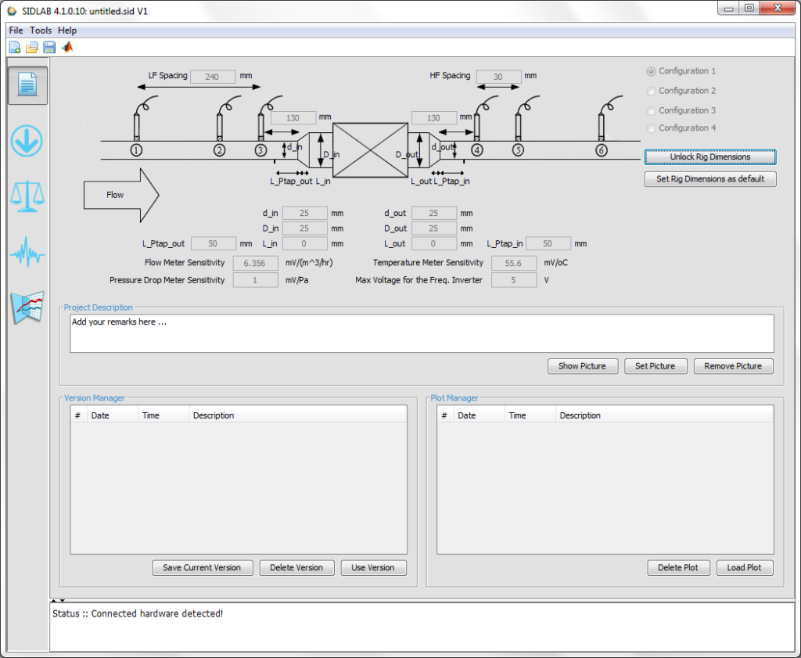Focus the L_in length field

coord(305,243)
